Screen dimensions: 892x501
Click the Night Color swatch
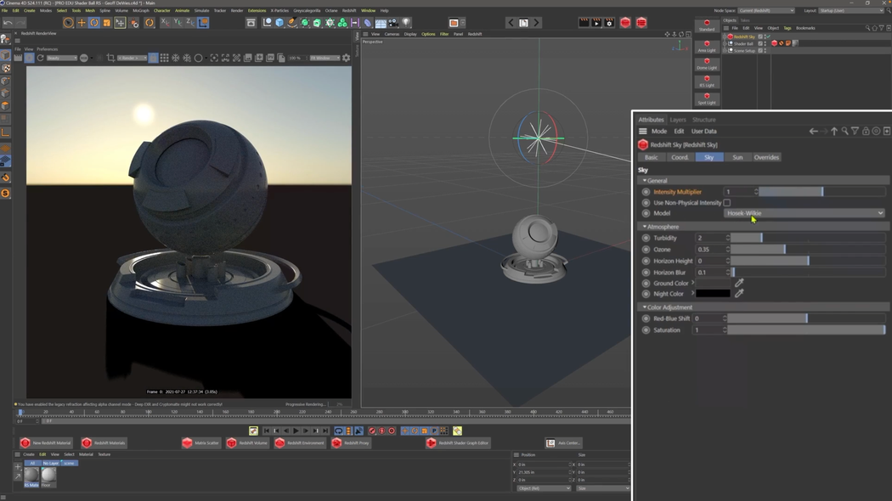tap(712, 293)
